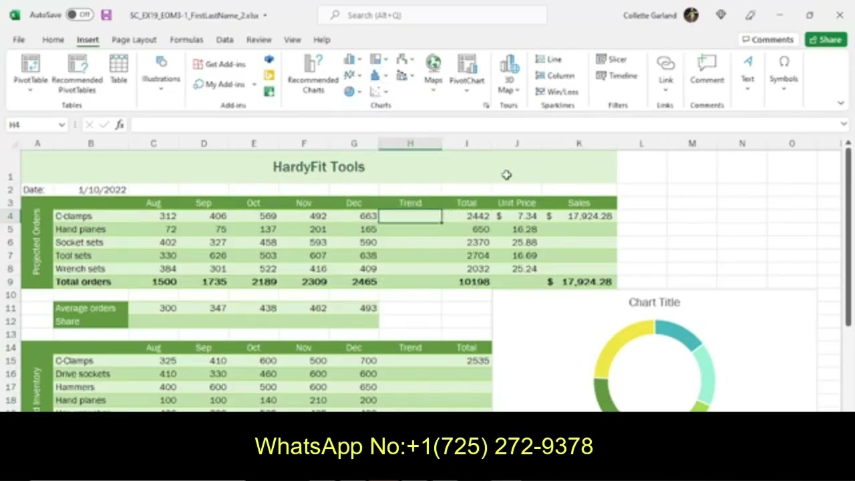The width and height of the screenshot is (855, 481).
Task: Insert a scatter or bubble chart
Action: pyautogui.click(x=378, y=92)
